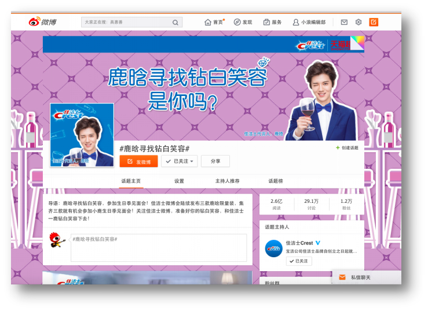Click the 佳洁士Crest round avatar
This screenshot has height=311, width=428.
273,249
